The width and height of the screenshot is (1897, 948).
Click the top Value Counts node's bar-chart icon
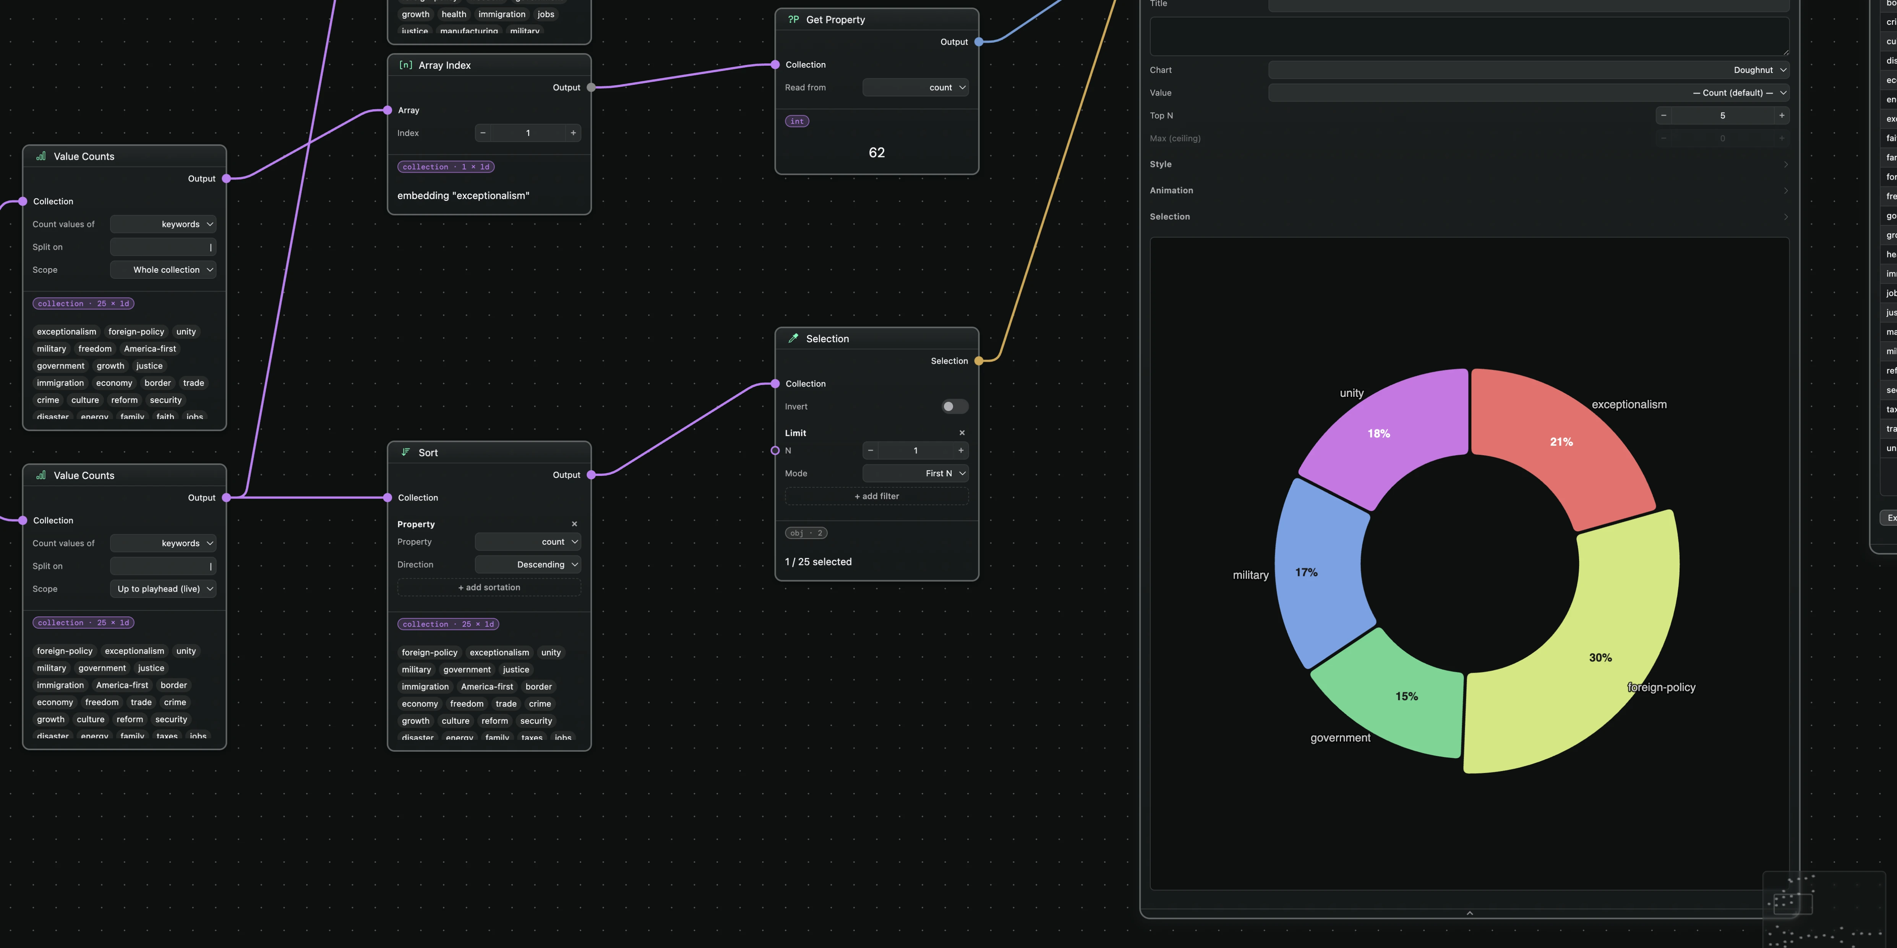click(41, 156)
